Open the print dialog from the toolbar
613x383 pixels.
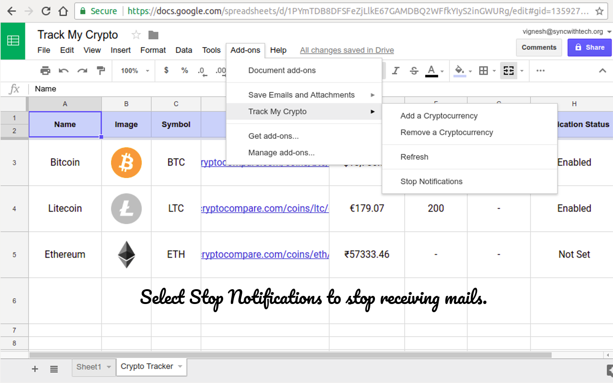(45, 70)
